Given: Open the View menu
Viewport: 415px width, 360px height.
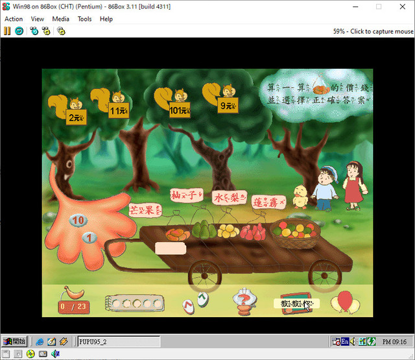Looking at the screenshot, I should [38, 19].
